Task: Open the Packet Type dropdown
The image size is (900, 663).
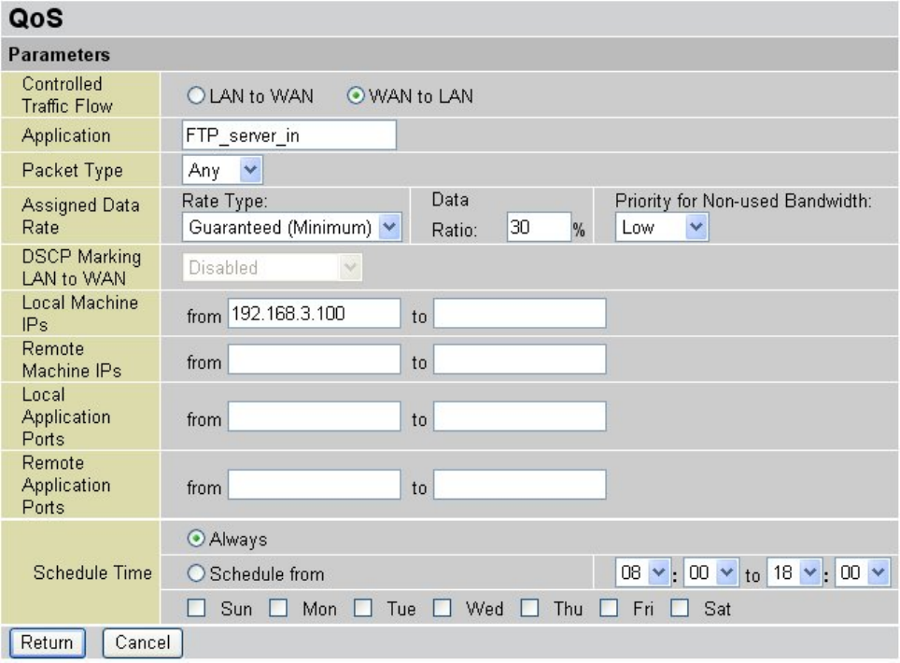Action: click(x=222, y=170)
